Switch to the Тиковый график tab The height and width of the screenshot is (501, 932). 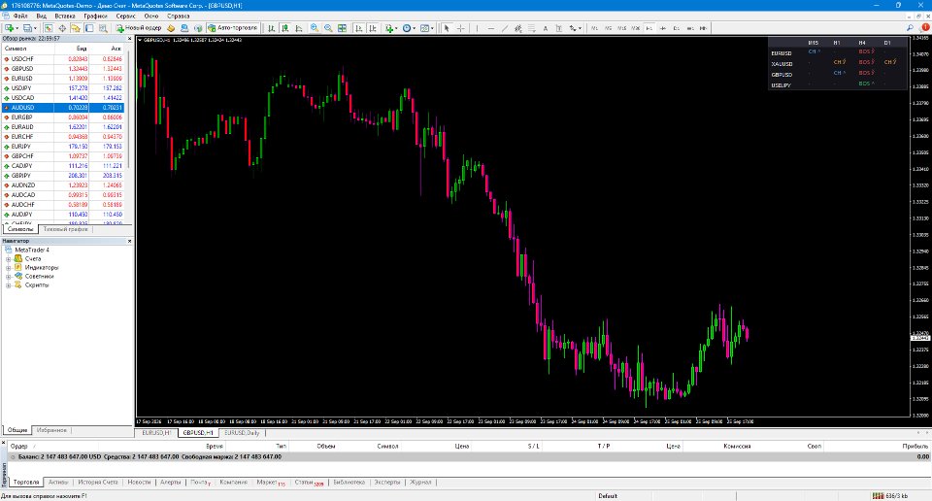(65, 229)
